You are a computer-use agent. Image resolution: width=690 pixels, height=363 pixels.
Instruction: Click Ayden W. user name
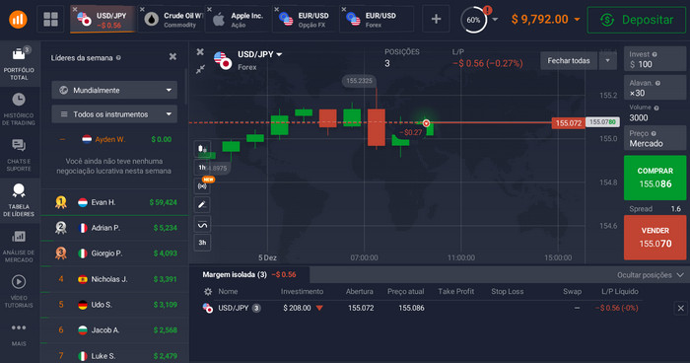110,139
